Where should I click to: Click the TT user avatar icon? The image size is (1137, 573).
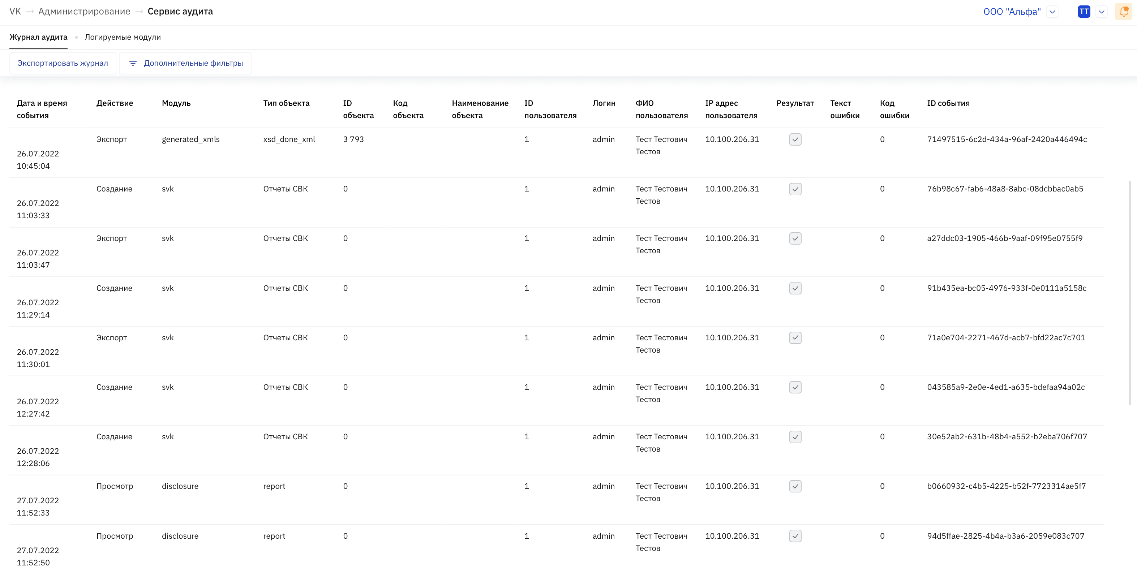(1084, 12)
